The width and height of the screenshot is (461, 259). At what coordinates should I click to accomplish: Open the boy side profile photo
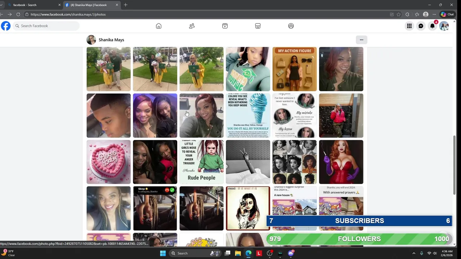(108, 115)
